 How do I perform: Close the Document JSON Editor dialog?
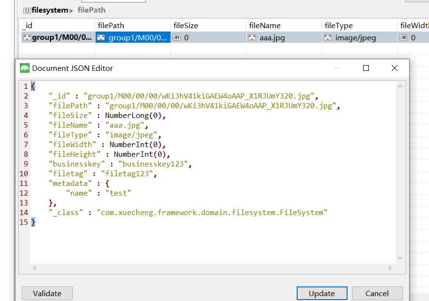(394, 68)
